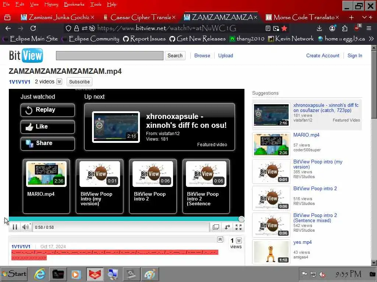Click the page vertical scrollbar down arrow
Viewport: 377px width, 282px height.
point(374,263)
